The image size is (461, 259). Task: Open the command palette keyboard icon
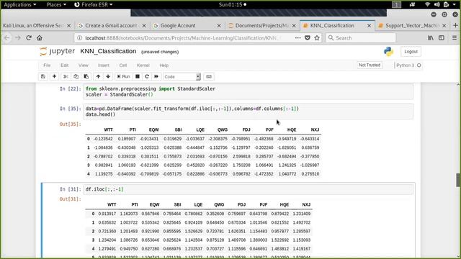click(209, 77)
